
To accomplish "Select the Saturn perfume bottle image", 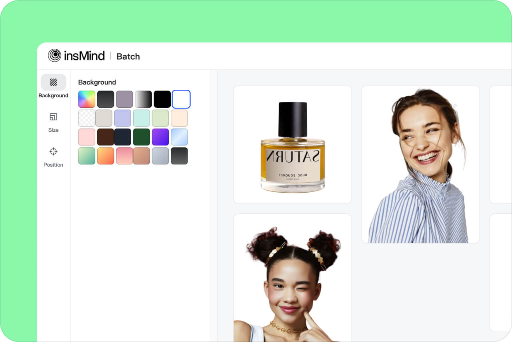I will coord(292,144).
